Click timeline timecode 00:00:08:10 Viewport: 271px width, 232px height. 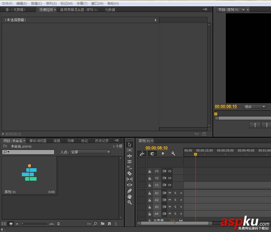[x=157, y=148]
